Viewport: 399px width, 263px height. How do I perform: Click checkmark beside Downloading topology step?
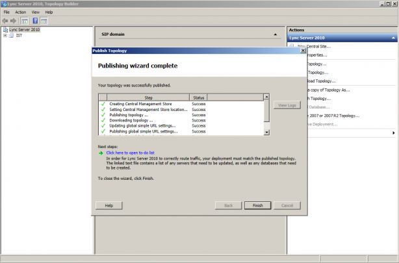tap(103, 120)
